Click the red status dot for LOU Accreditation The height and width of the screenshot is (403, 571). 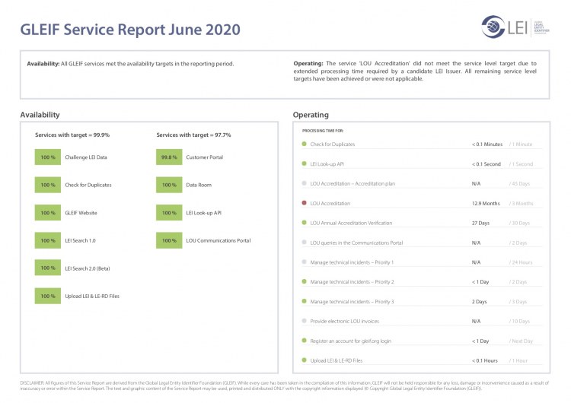305,203
